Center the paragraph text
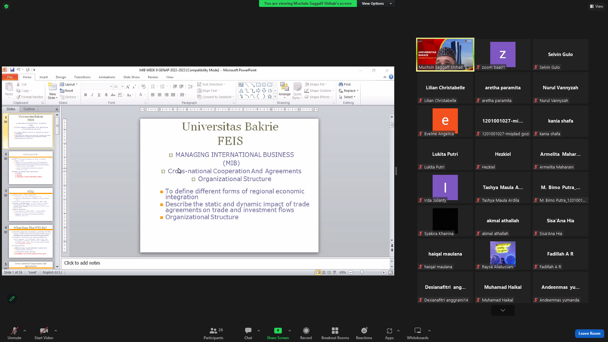The image size is (608, 342). coord(160,95)
